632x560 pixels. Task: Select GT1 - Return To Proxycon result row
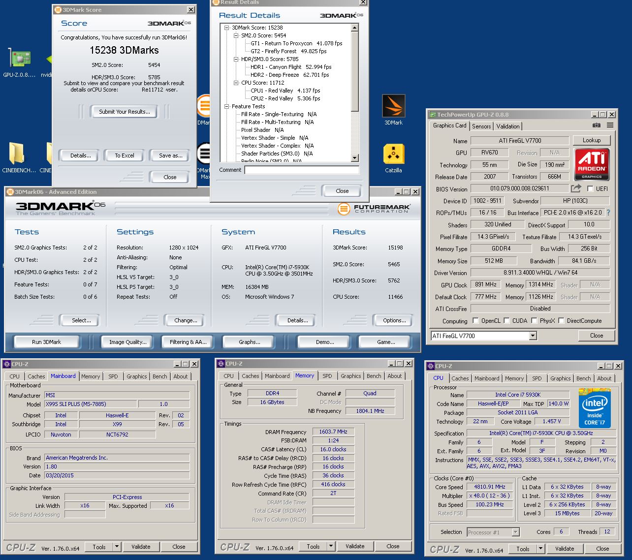coord(296,43)
